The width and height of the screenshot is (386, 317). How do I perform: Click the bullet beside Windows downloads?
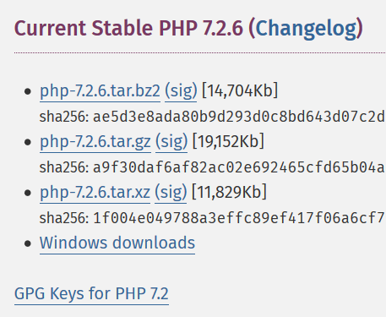pos(28,243)
